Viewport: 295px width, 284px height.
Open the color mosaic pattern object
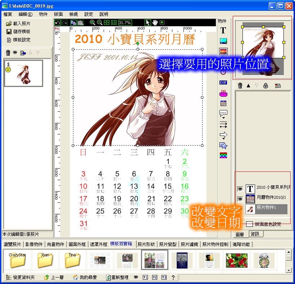[x=223, y=155]
